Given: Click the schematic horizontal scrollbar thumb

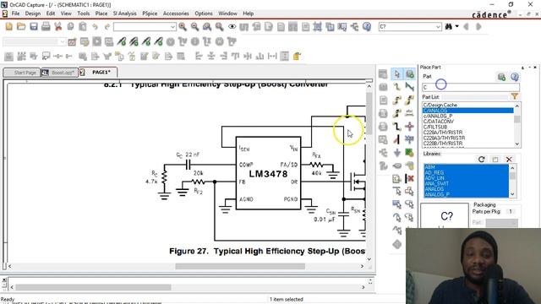Looking at the screenshot, I should 240,266.
